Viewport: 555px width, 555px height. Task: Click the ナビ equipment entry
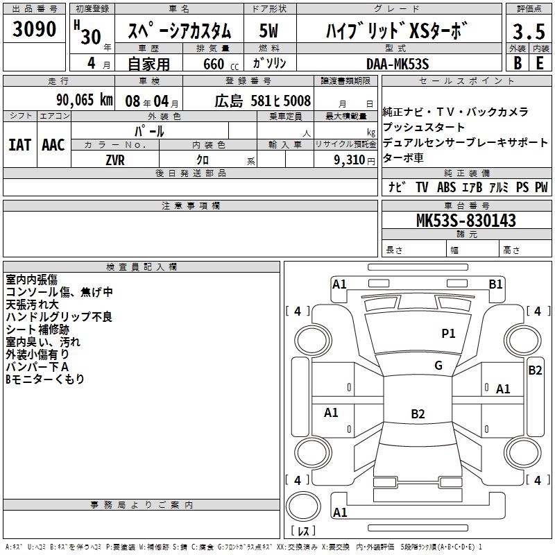tap(396, 187)
